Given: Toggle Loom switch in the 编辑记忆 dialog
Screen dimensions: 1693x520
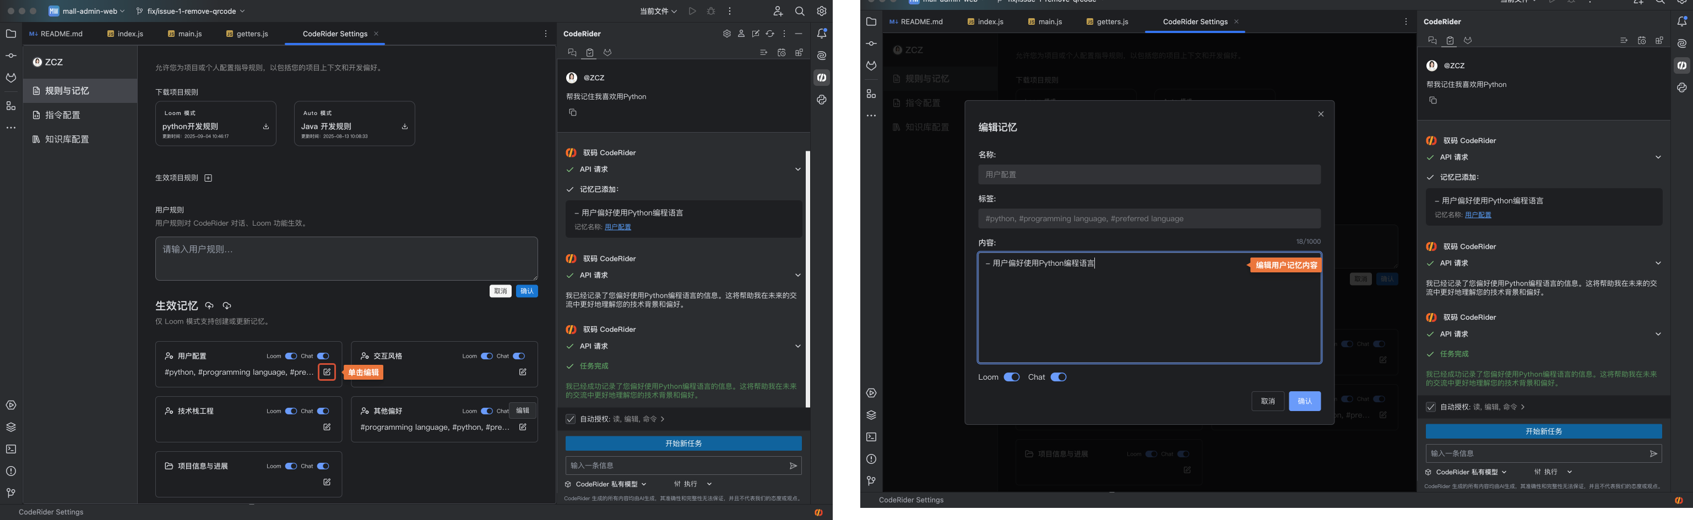Looking at the screenshot, I should tap(1012, 377).
